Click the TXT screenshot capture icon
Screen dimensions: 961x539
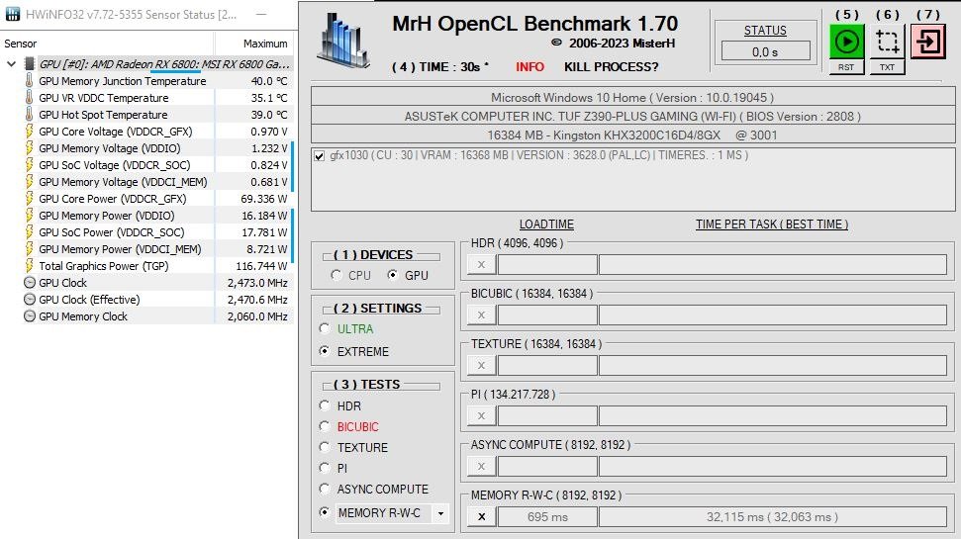coord(887,42)
